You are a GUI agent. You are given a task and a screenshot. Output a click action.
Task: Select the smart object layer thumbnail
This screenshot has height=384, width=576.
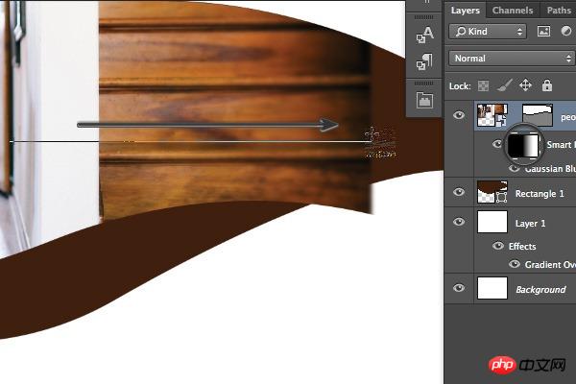click(x=492, y=115)
